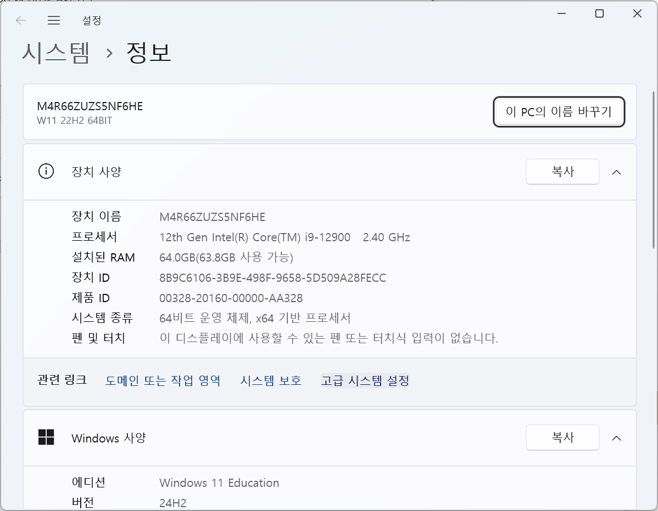658x511 pixels.
Task: Click the W11 22H2 64BIT subtitle
Action: pos(75,121)
